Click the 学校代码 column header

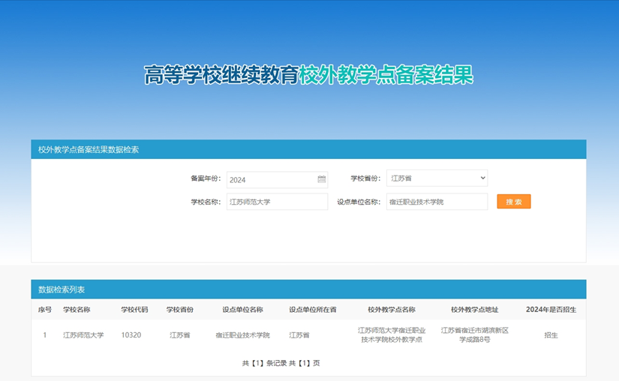(134, 310)
